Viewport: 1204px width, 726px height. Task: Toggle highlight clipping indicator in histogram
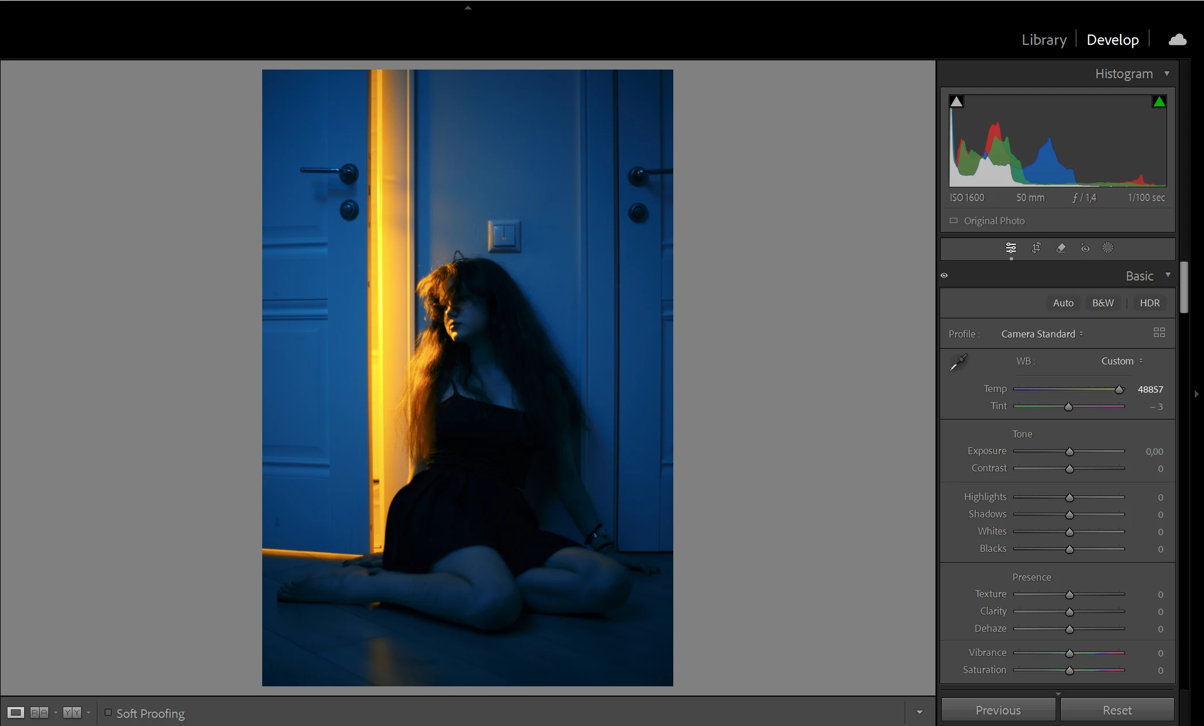point(1159,102)
